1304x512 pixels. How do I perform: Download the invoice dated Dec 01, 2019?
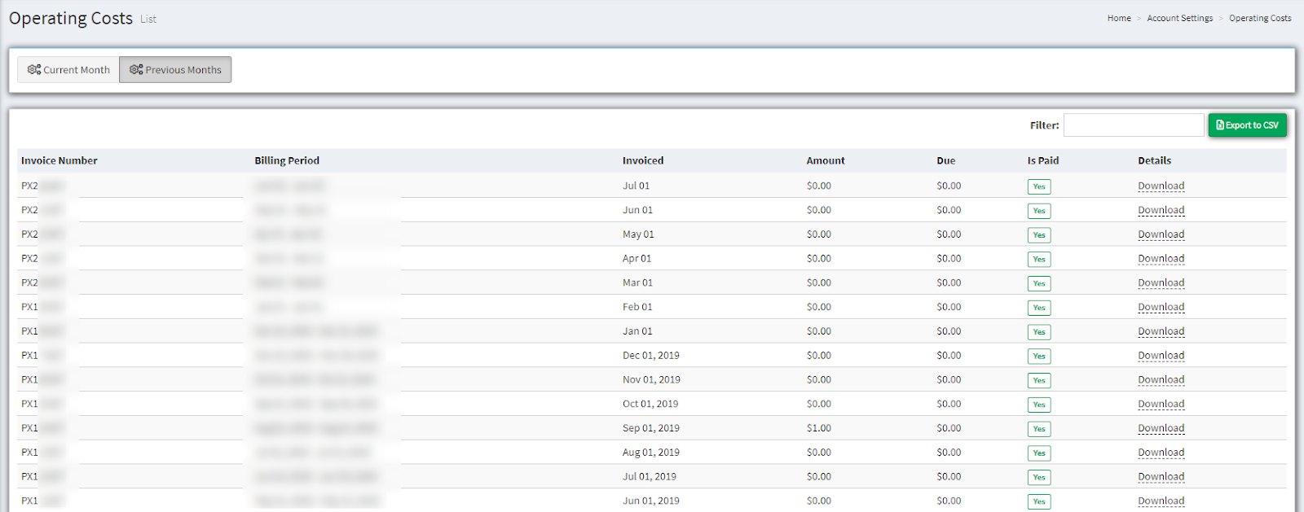pyautogui.click(x=1161, y=356)
